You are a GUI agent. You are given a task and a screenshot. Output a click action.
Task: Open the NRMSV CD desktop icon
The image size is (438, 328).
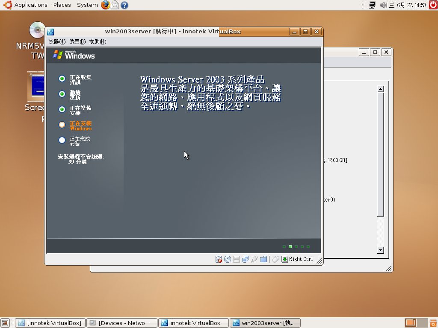click(x=37, y=30)
